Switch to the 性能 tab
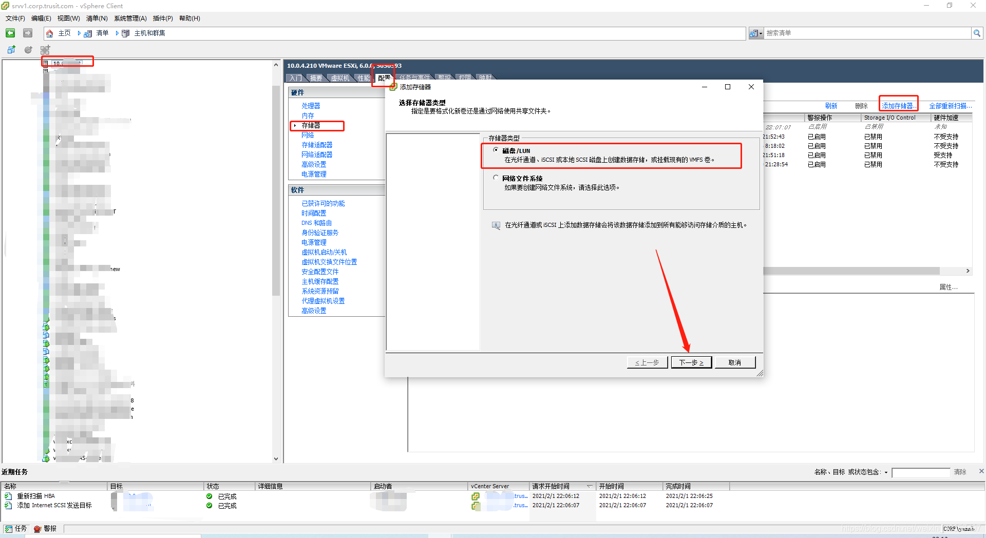This screenshot has height=538, width=986. [364, 78]
